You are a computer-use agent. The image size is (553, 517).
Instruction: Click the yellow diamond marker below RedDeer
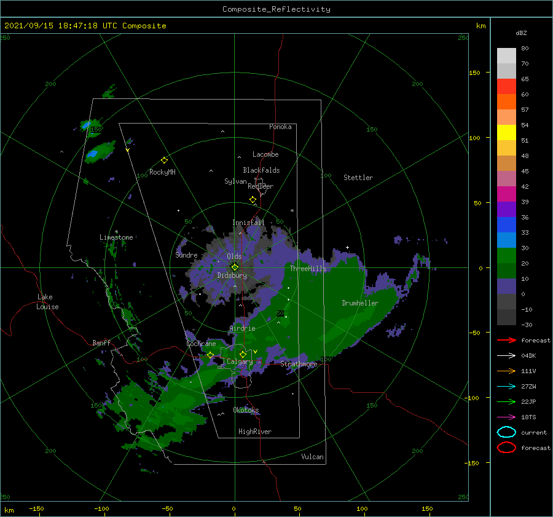253,200
